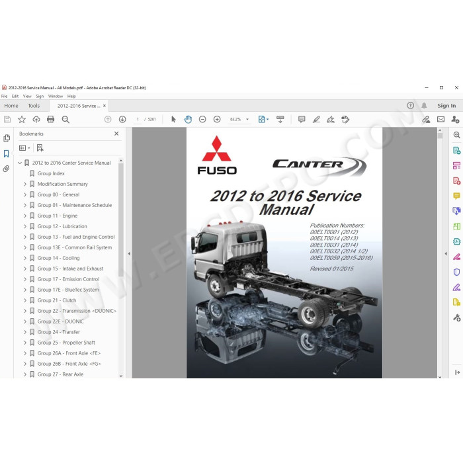Send file by email envelope icon
This screenshot has height=463, width=463.
coord(441,119)
